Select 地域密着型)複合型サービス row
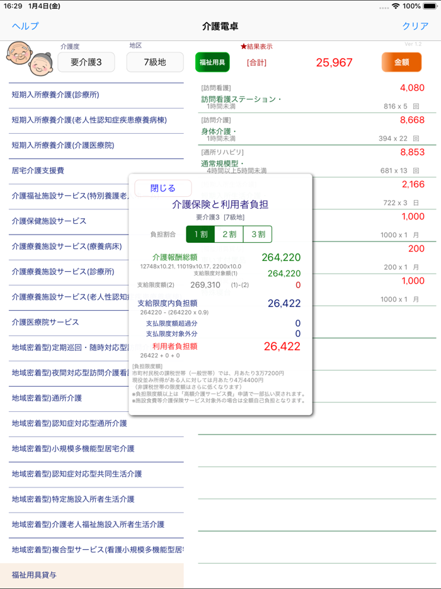This screenshot has height=589, width=441. pyautogui.click(x=96, y=550)
